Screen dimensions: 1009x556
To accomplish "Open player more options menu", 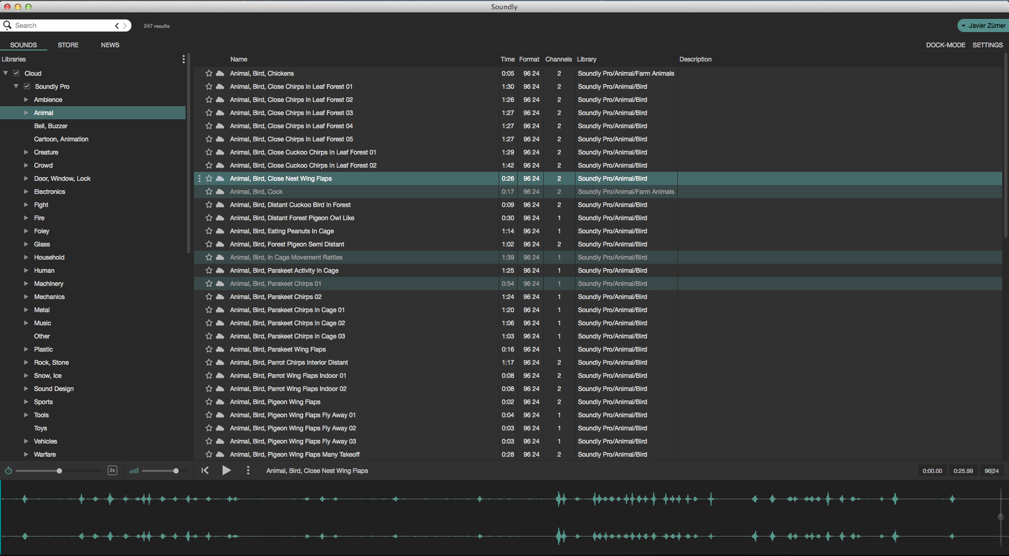I will click(x=248, y=470).
